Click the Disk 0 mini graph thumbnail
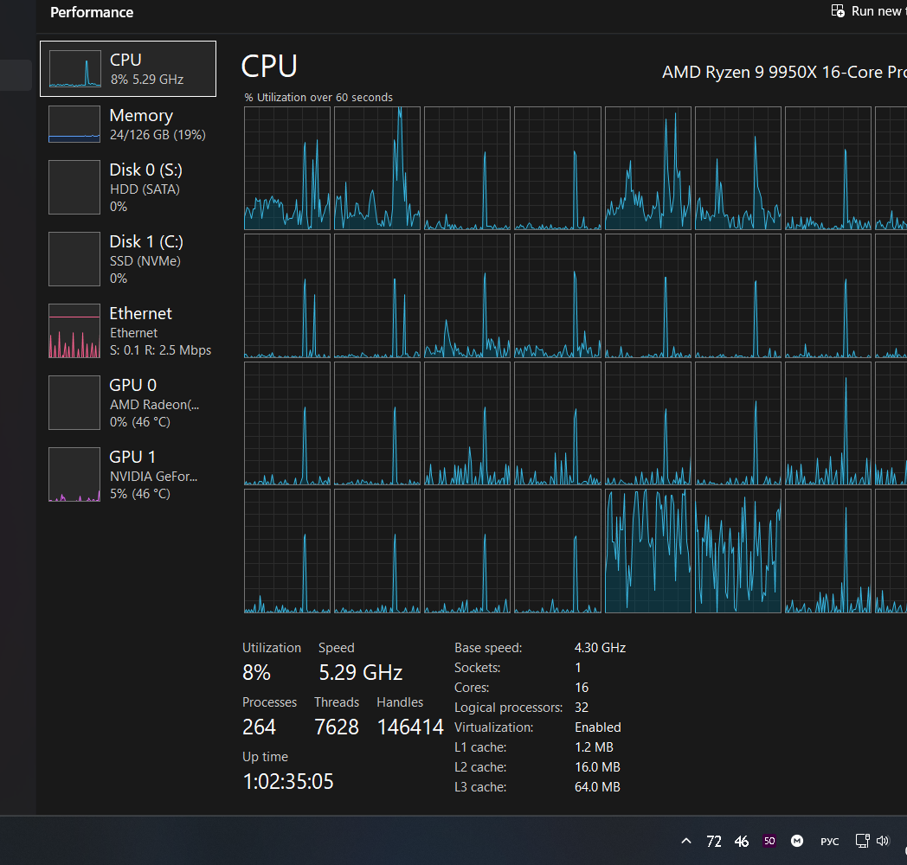This screenshot has width=907, height=865. click(x=74, y=188)
